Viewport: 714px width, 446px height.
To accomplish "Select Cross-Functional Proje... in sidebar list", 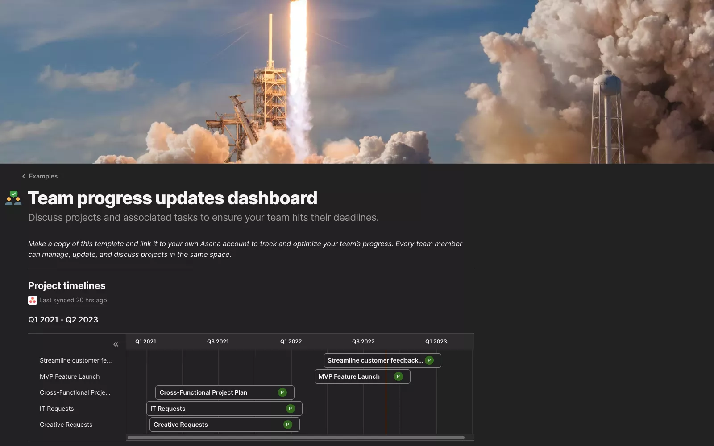I will tap(75, 392).
